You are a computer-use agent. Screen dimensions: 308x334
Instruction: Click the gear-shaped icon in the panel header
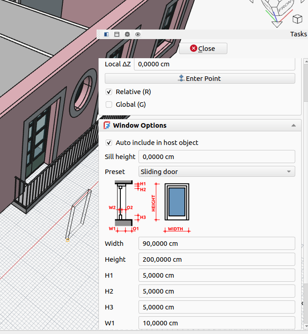click(x=127, y=34)
